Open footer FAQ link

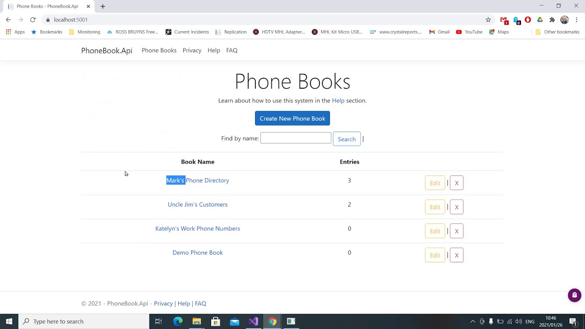[201, 303]
